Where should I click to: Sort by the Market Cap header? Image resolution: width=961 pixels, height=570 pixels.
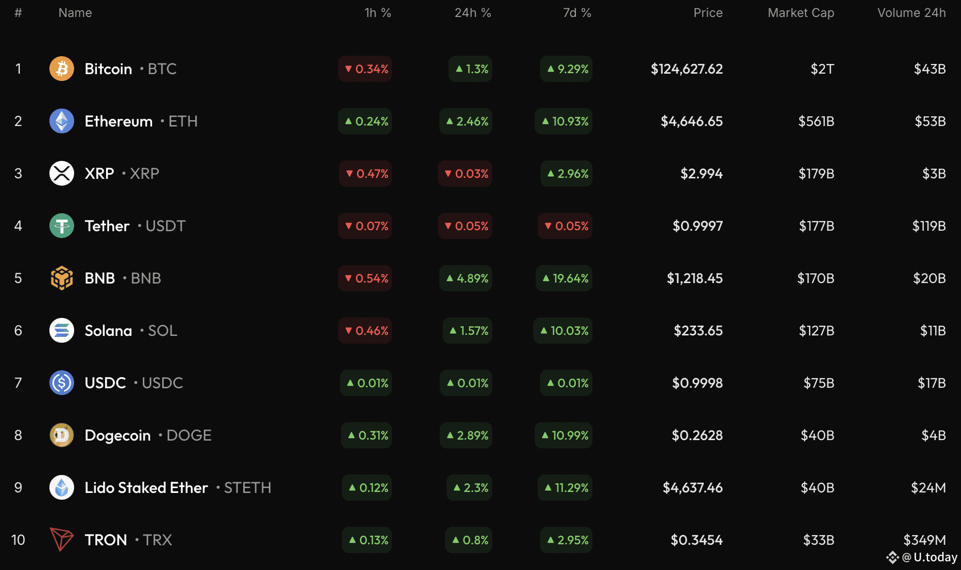point(801,13)
